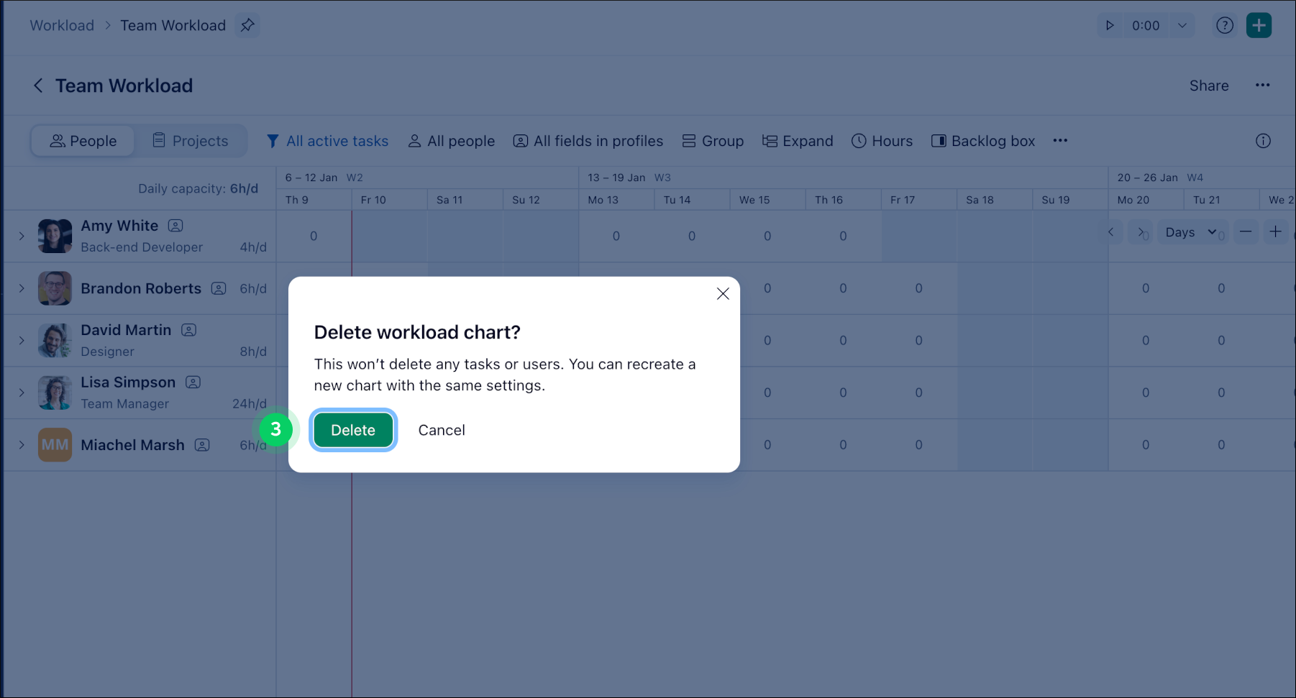Click the 6 – 12 Jan week header

click(x=311, y=178)
